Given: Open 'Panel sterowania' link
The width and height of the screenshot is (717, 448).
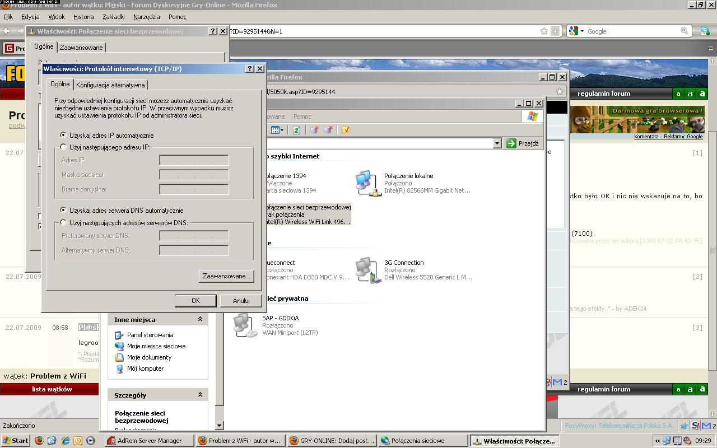Looking at the screenshot, I should click(x=150, y=335).
